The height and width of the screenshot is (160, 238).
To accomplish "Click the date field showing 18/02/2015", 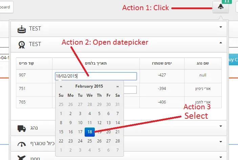I will [96, 76].
